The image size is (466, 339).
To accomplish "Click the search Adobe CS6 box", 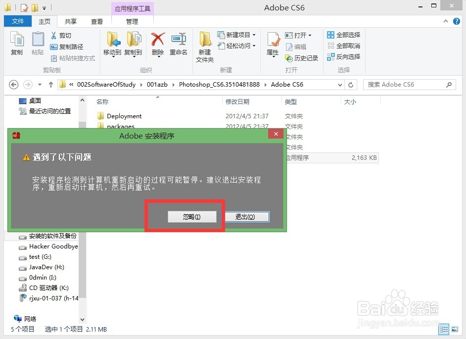I will coord(410,85).
